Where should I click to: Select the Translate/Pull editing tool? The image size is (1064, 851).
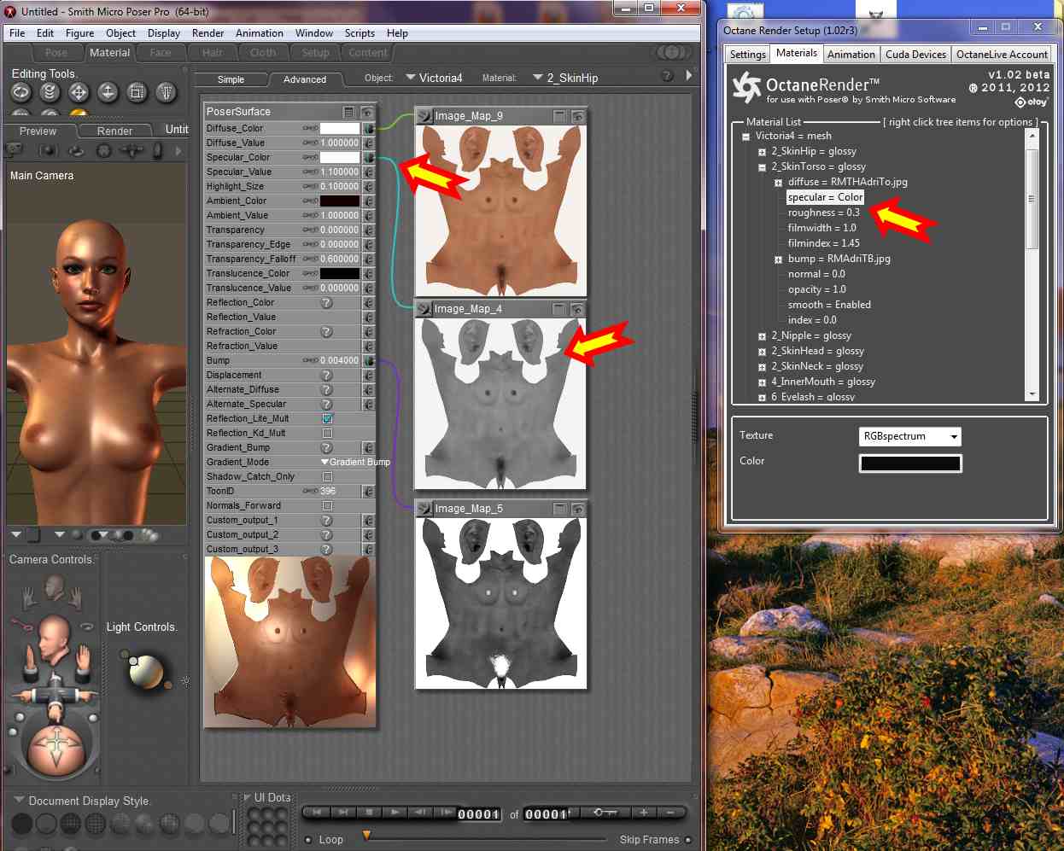(x=79, y=92)
